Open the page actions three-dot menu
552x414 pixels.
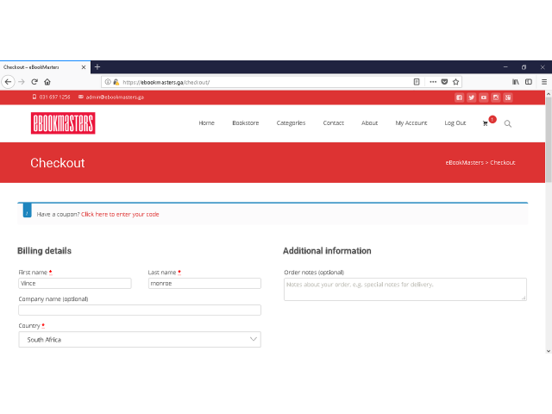point(433,82)
